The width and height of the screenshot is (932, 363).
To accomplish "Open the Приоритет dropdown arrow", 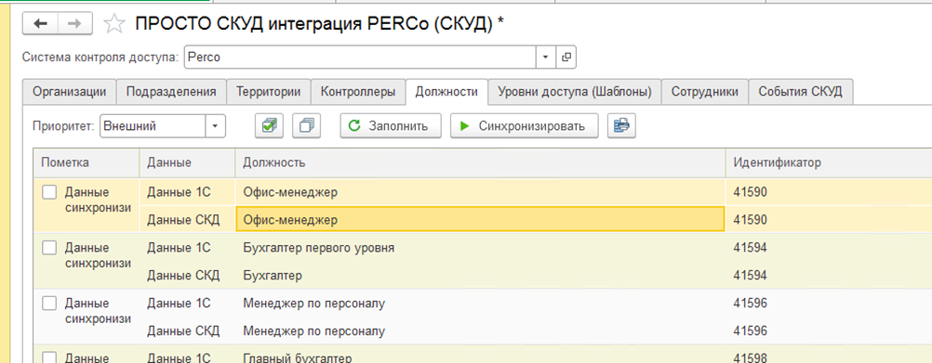I will 215,125.
